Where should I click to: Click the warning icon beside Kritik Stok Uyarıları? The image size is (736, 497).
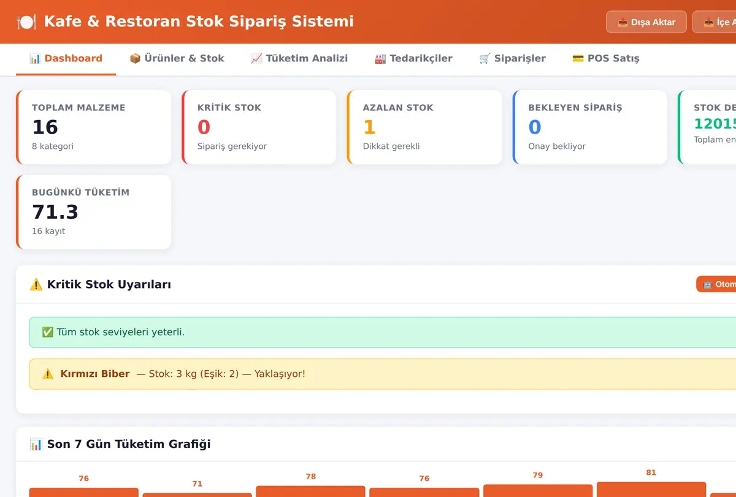coord(36,284)
